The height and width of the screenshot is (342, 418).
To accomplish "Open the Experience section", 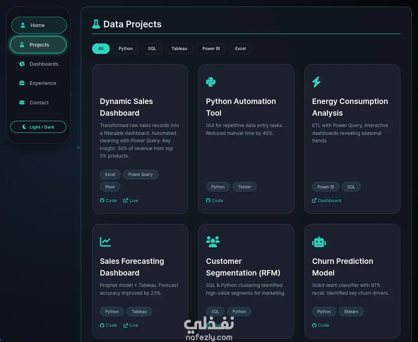I will point(38,83).
